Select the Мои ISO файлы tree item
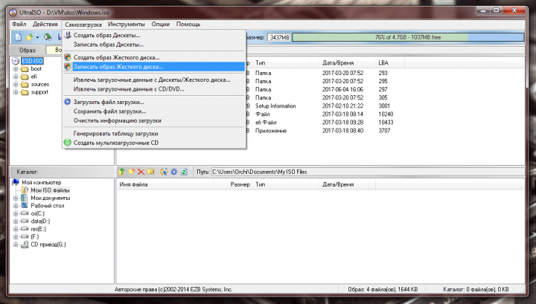This screenshot has width=536, height=304. (x=50, y=190)
